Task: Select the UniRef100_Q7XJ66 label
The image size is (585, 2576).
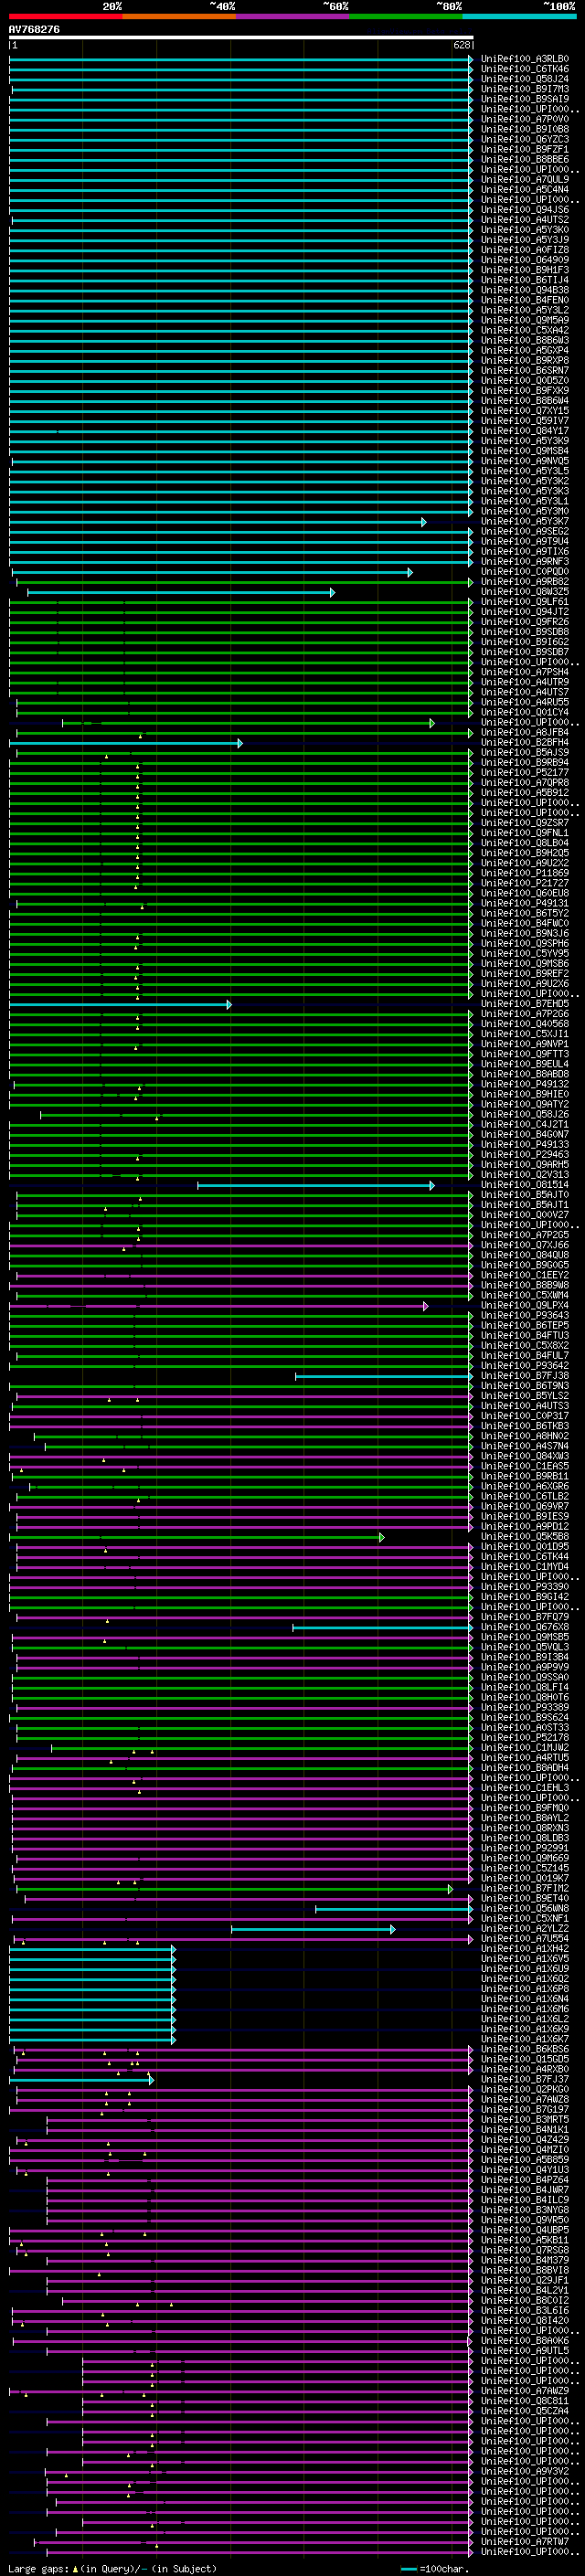Action: pyautogui.click(x=524, y=1245)
